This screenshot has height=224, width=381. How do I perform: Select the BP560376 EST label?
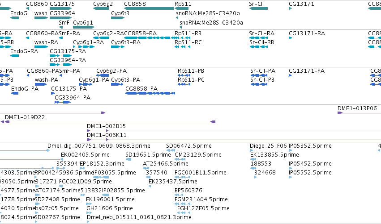point(188,191)
